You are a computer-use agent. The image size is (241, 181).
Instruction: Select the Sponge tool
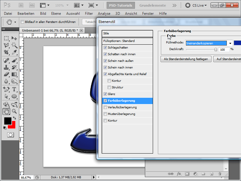click(14, 81)
